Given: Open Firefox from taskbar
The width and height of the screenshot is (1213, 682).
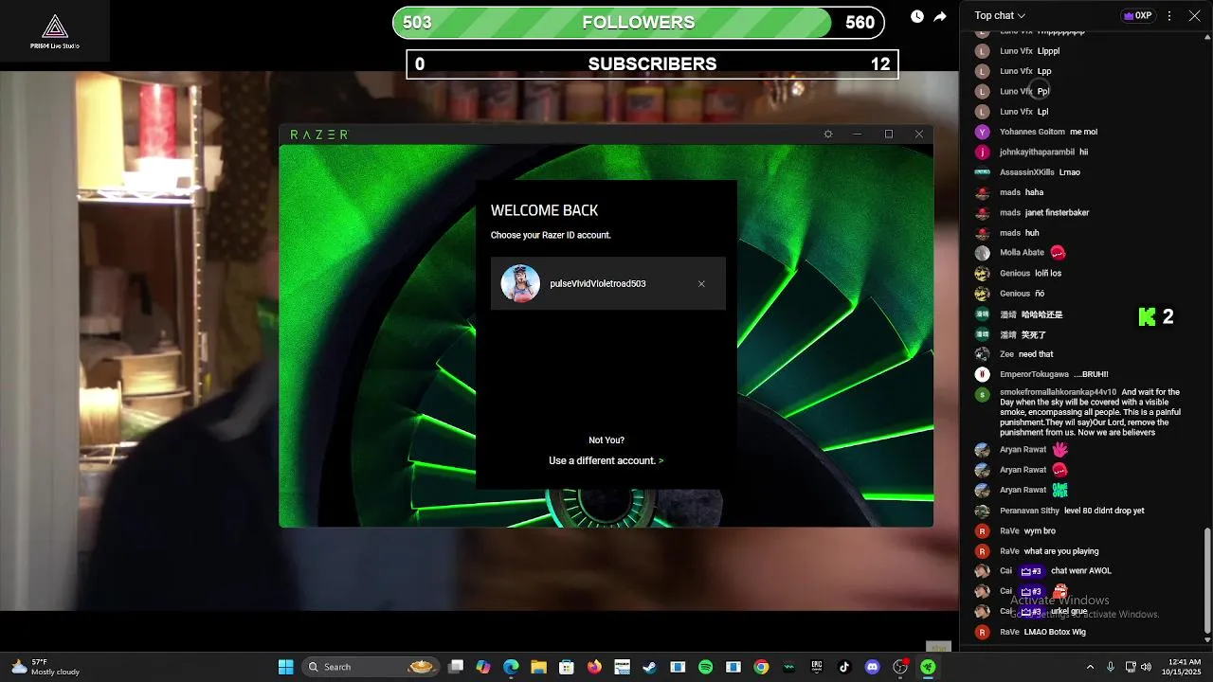Looking at the screenshot, I should [x=594, y=667].
